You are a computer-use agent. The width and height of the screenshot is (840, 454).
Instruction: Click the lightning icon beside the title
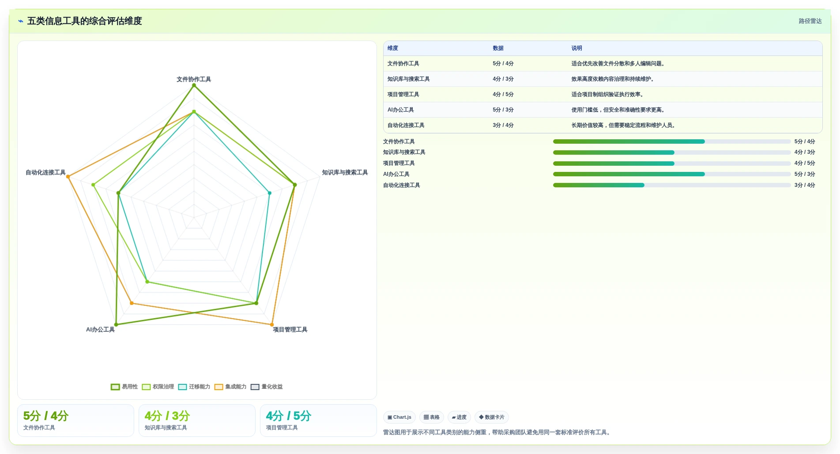click(x=21, y=21)
